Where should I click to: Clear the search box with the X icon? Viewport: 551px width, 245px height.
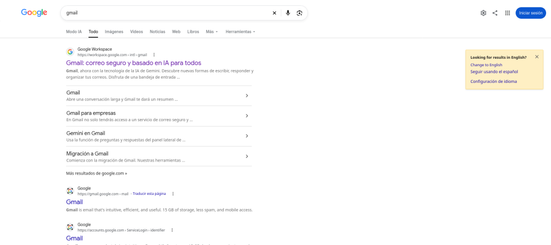pyautogui.click(x=274, y=13)
